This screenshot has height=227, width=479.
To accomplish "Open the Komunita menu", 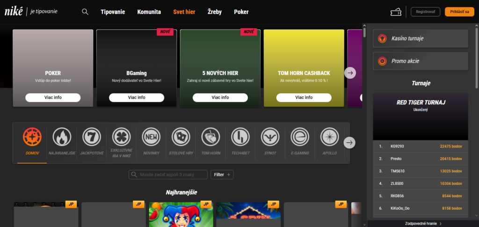I will [149, 12].
